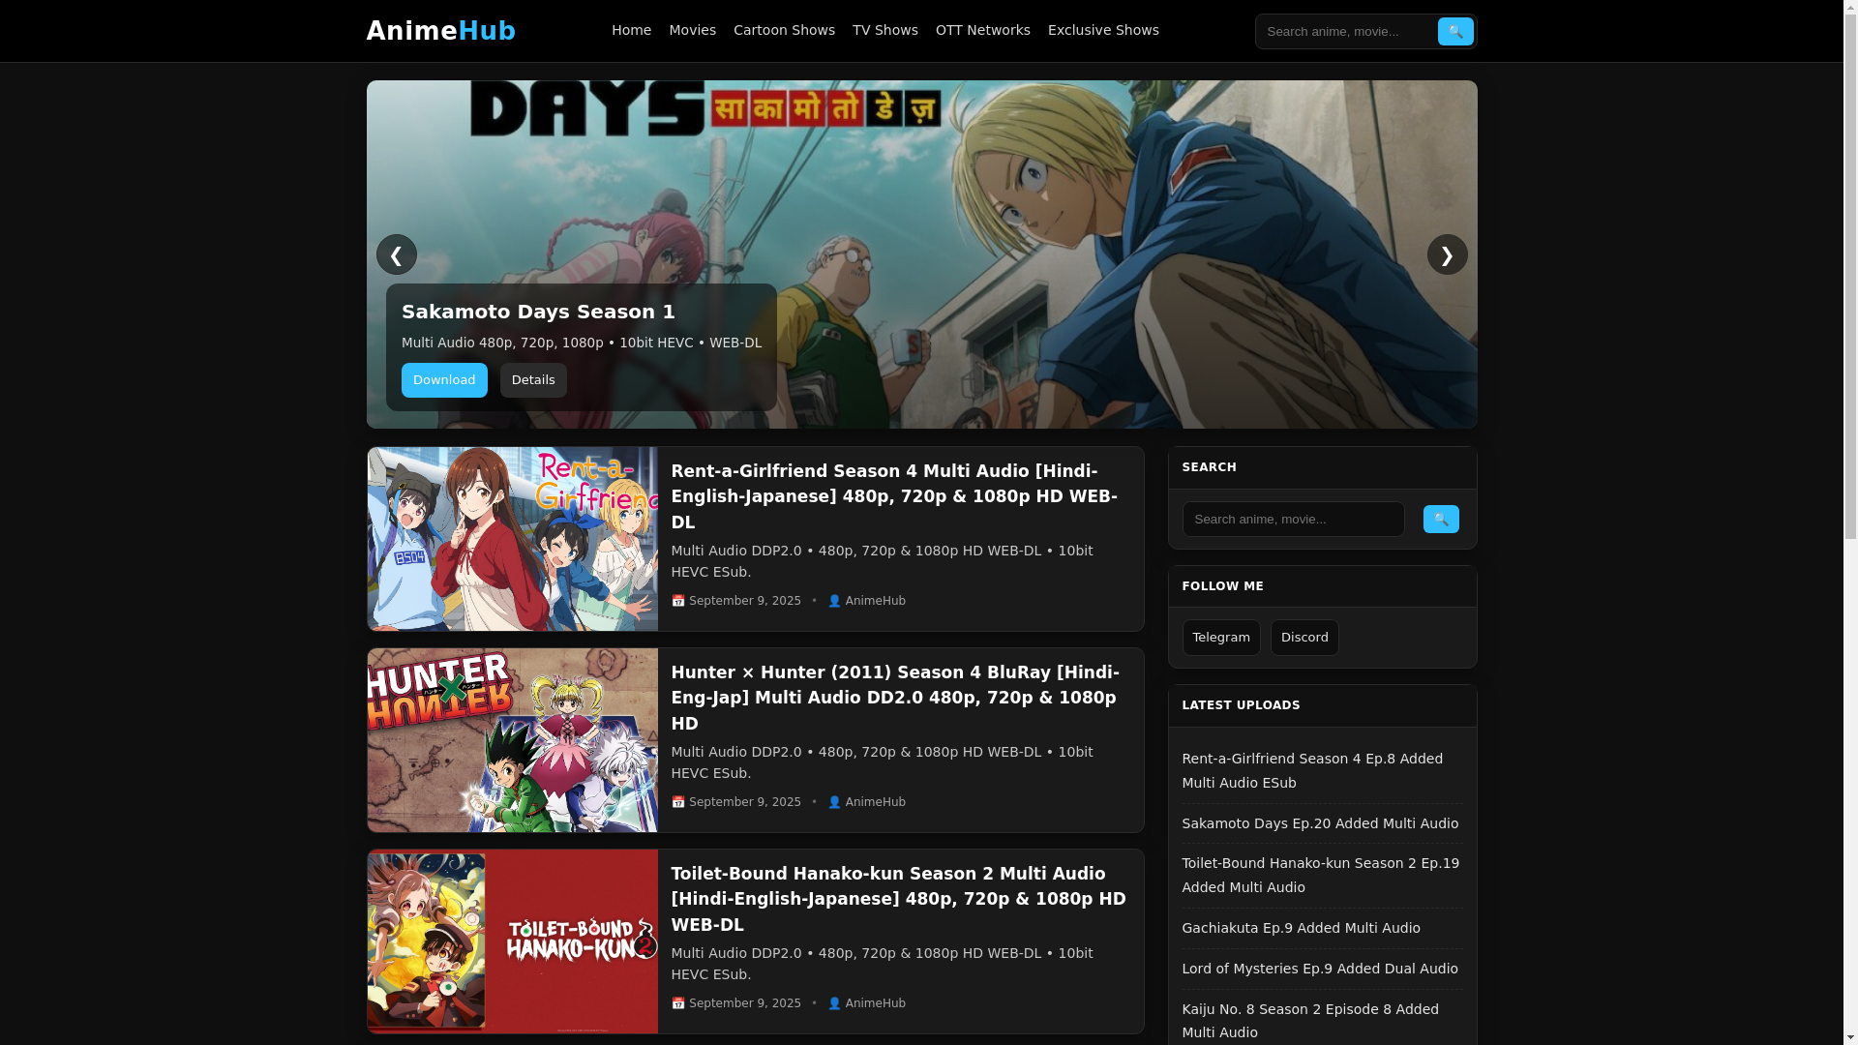Open Rent-a-Girlfriend Season 4 Ep.8 latest upload
Screen dimensions: 1858x1045
coord(1312,770)
